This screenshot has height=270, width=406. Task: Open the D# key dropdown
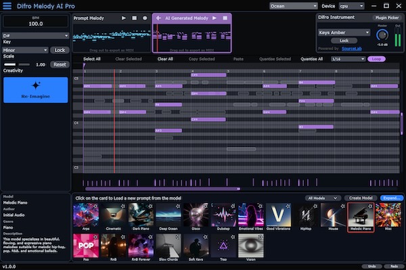[x=35, y=35]
